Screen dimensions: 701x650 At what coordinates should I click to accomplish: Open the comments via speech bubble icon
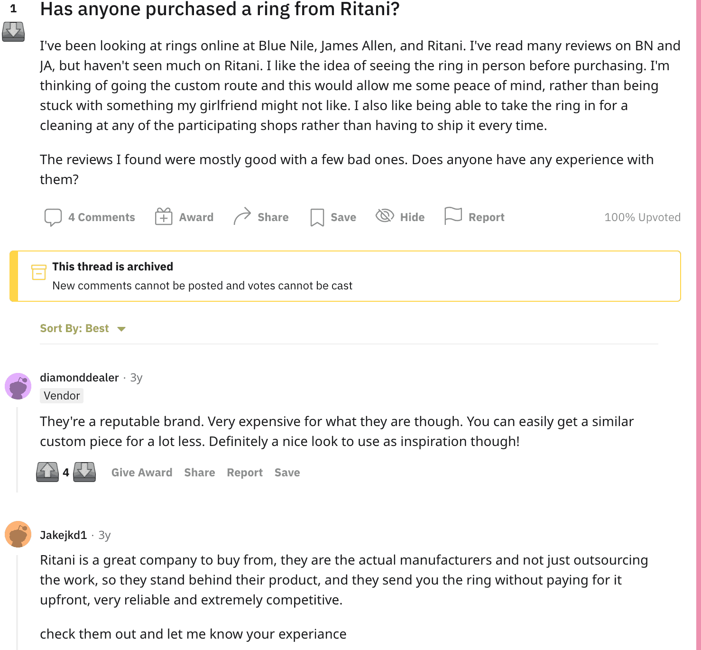tap(54, 217)
